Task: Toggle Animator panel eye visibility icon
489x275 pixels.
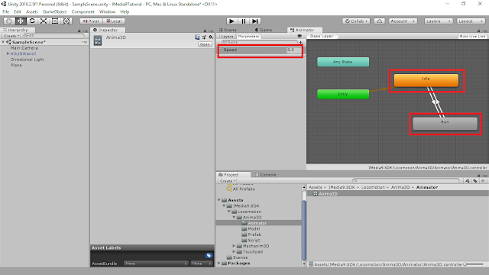Action: pyautogui.click(x=300, y=36)
